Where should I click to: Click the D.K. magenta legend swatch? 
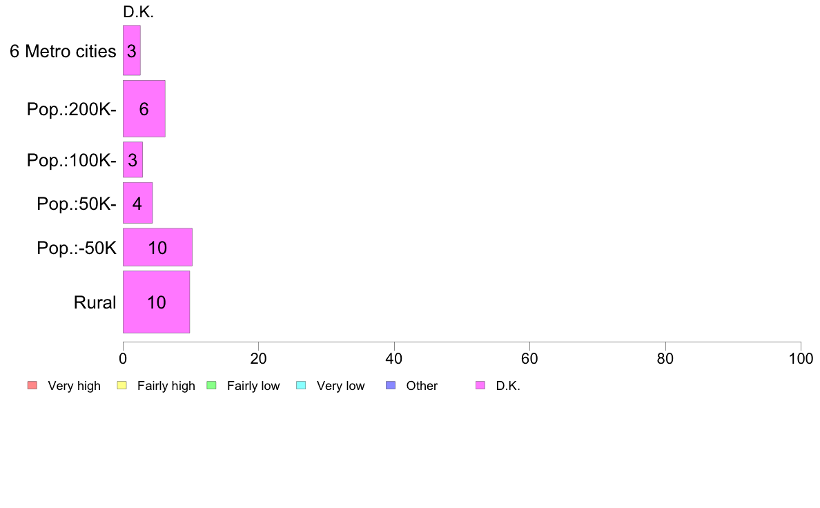[480, 386]
